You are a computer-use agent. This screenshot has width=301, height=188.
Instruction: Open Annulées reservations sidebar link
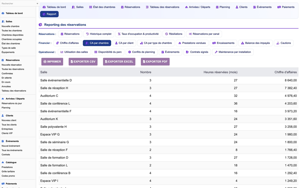pyautogui.click(x=6, y=86)
